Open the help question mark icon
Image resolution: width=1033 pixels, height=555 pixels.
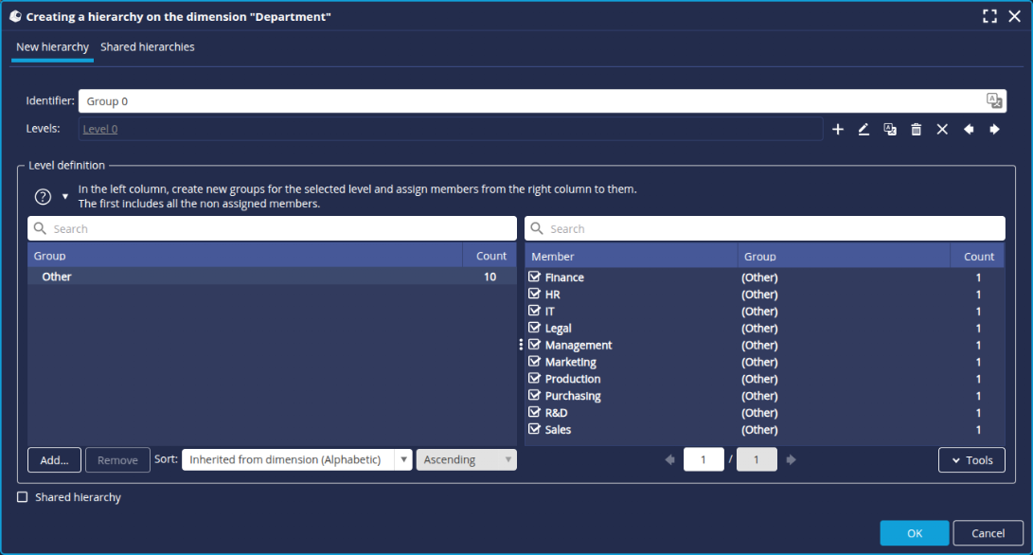coord(43,197)
